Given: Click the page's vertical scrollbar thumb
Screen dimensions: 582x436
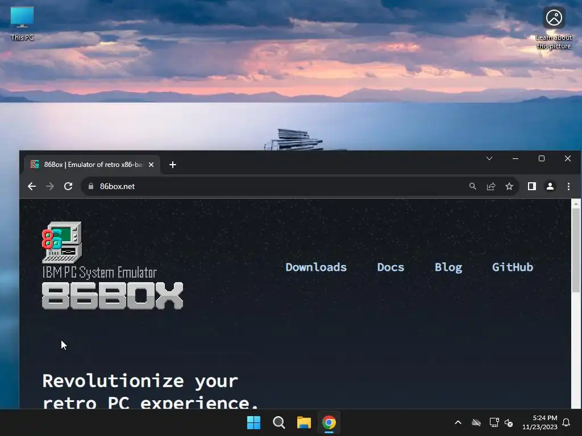Looking at the screenshot, I should 576,250.
